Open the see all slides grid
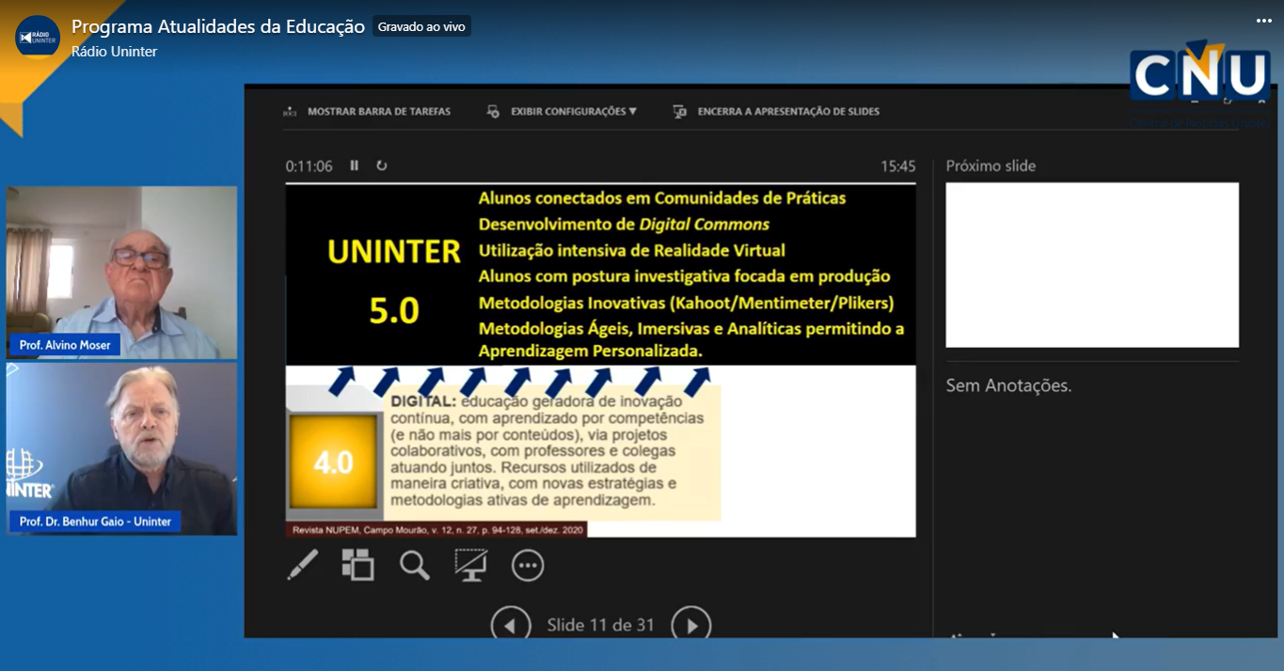 [x=357, y=565]
